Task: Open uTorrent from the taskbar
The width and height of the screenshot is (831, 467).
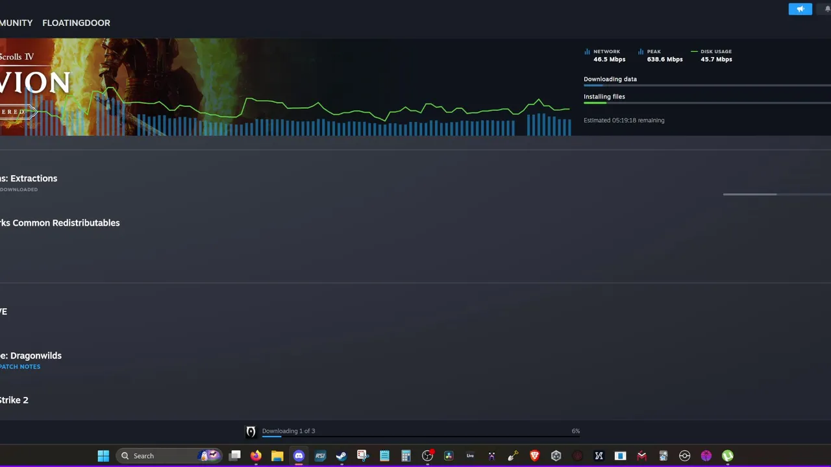Action: tap(727, 456)
